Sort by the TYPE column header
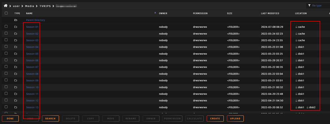Screen dimensions: 330x124 click(17, 13)
